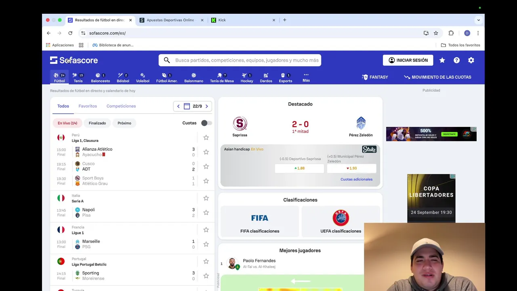Open the calendar date picker 22/9
517x291 pixels.
tap(193, 106)
